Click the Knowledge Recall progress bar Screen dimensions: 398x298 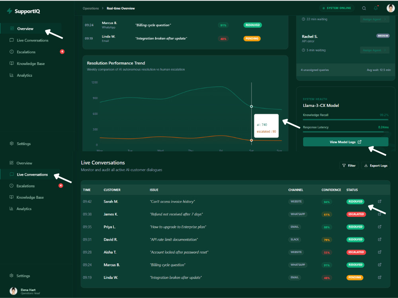345,120
